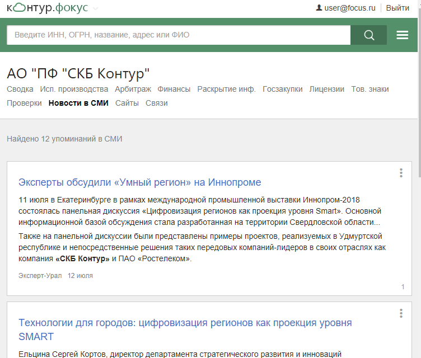Open the Лицензии tab

[326, 89]
